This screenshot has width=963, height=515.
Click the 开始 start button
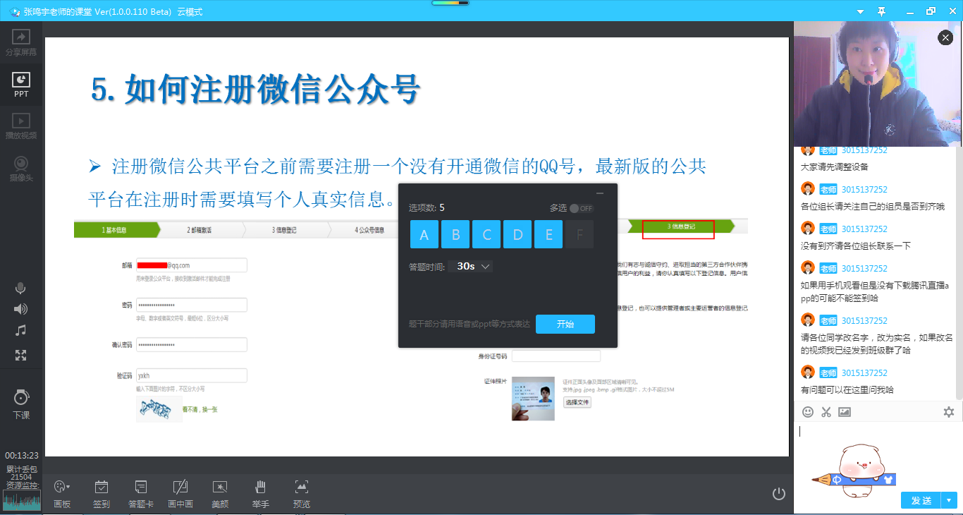(565, 324)
